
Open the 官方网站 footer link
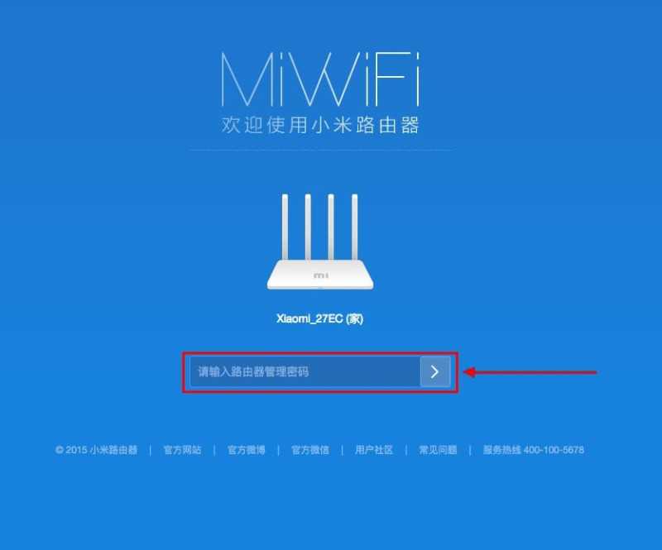pyautogui.click(x=182, y=450)
